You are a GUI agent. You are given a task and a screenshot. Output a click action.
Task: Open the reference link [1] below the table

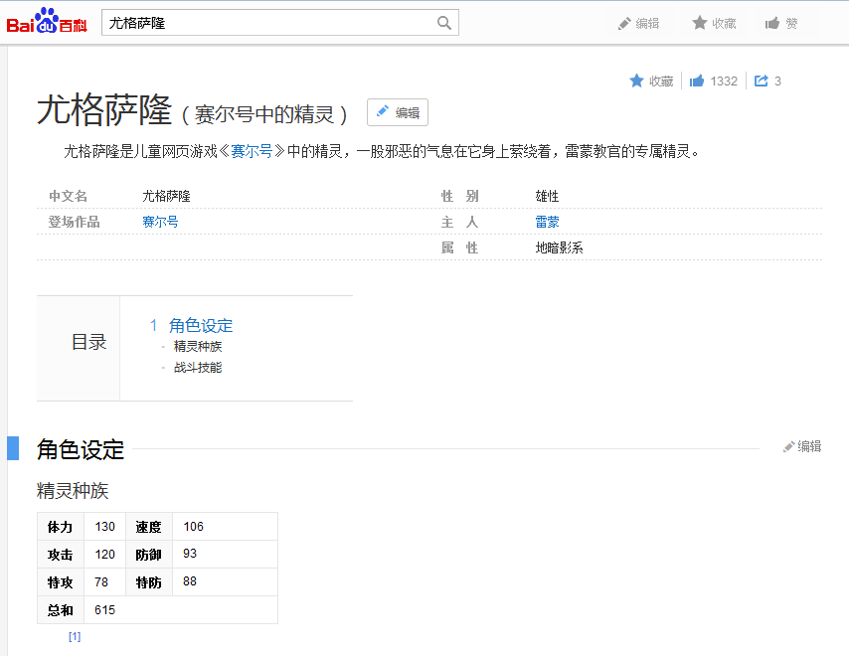[x=74, y=636]
